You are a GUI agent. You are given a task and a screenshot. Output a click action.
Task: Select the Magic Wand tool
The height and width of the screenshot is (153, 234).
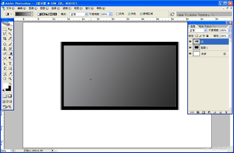tap(10, 34)
